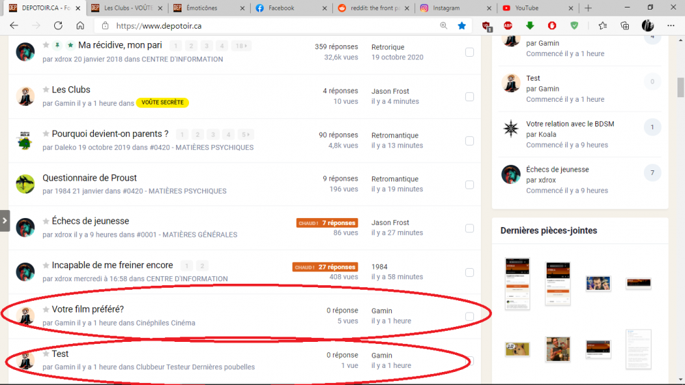Open the browser Collections button
The image size is (685, 385).
624,25
